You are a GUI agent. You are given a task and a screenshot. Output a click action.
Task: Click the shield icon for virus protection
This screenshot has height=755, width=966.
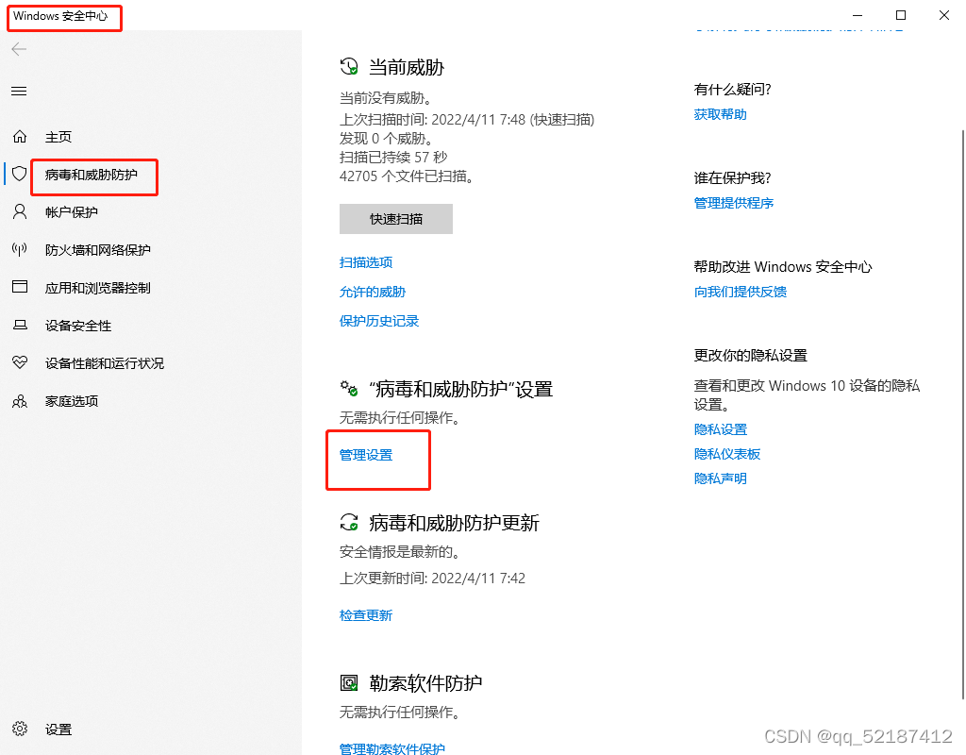[x=20, y=174]
